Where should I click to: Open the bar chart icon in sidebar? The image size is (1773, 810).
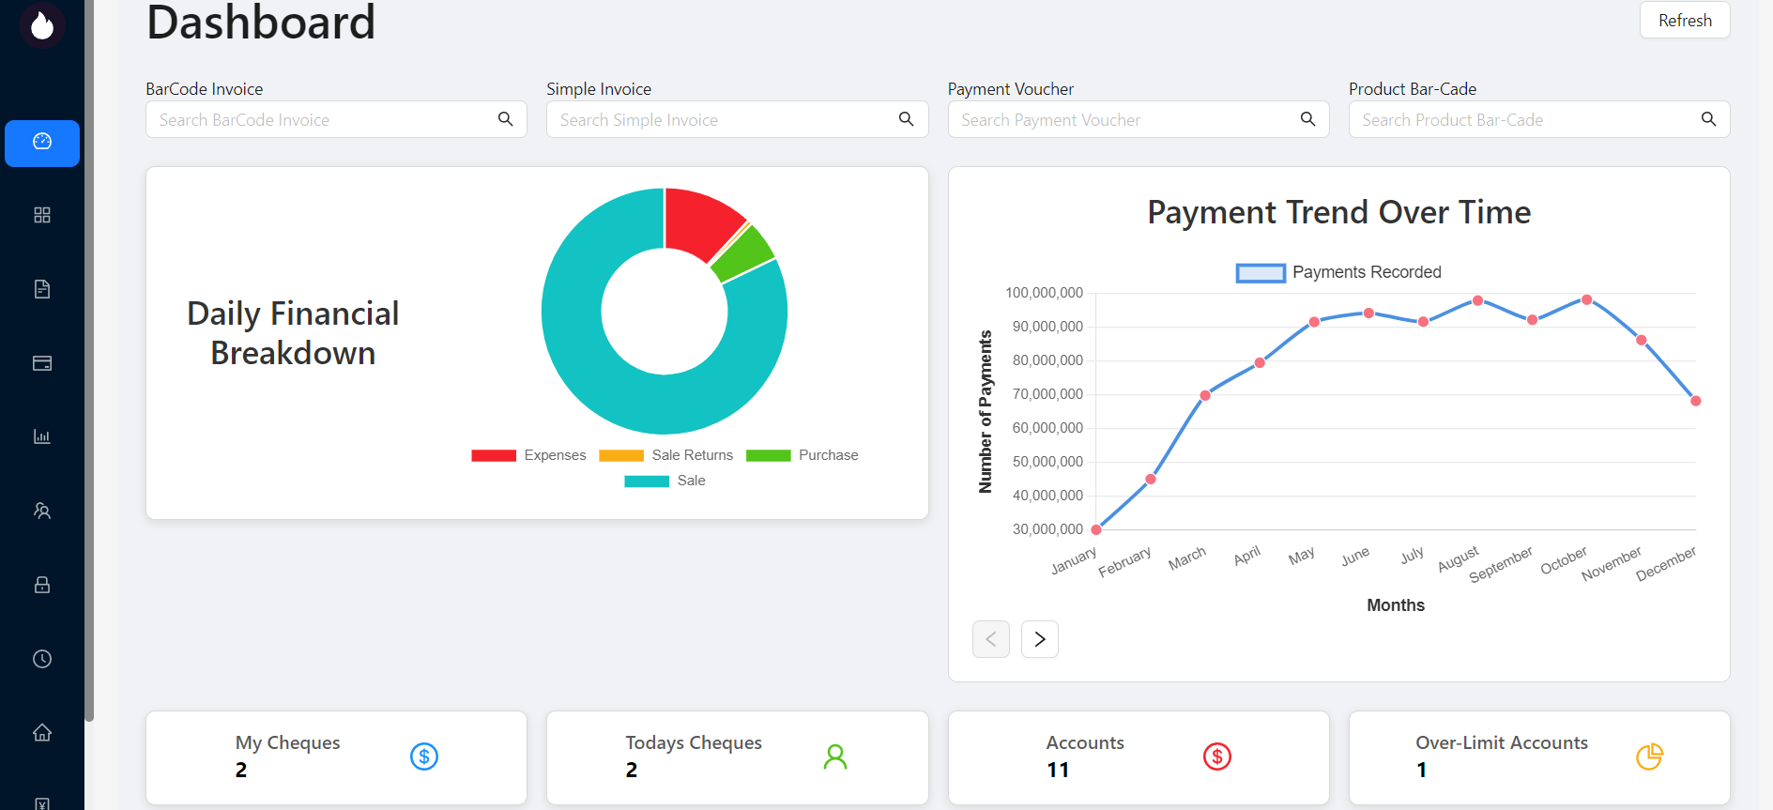coord(42,436)
